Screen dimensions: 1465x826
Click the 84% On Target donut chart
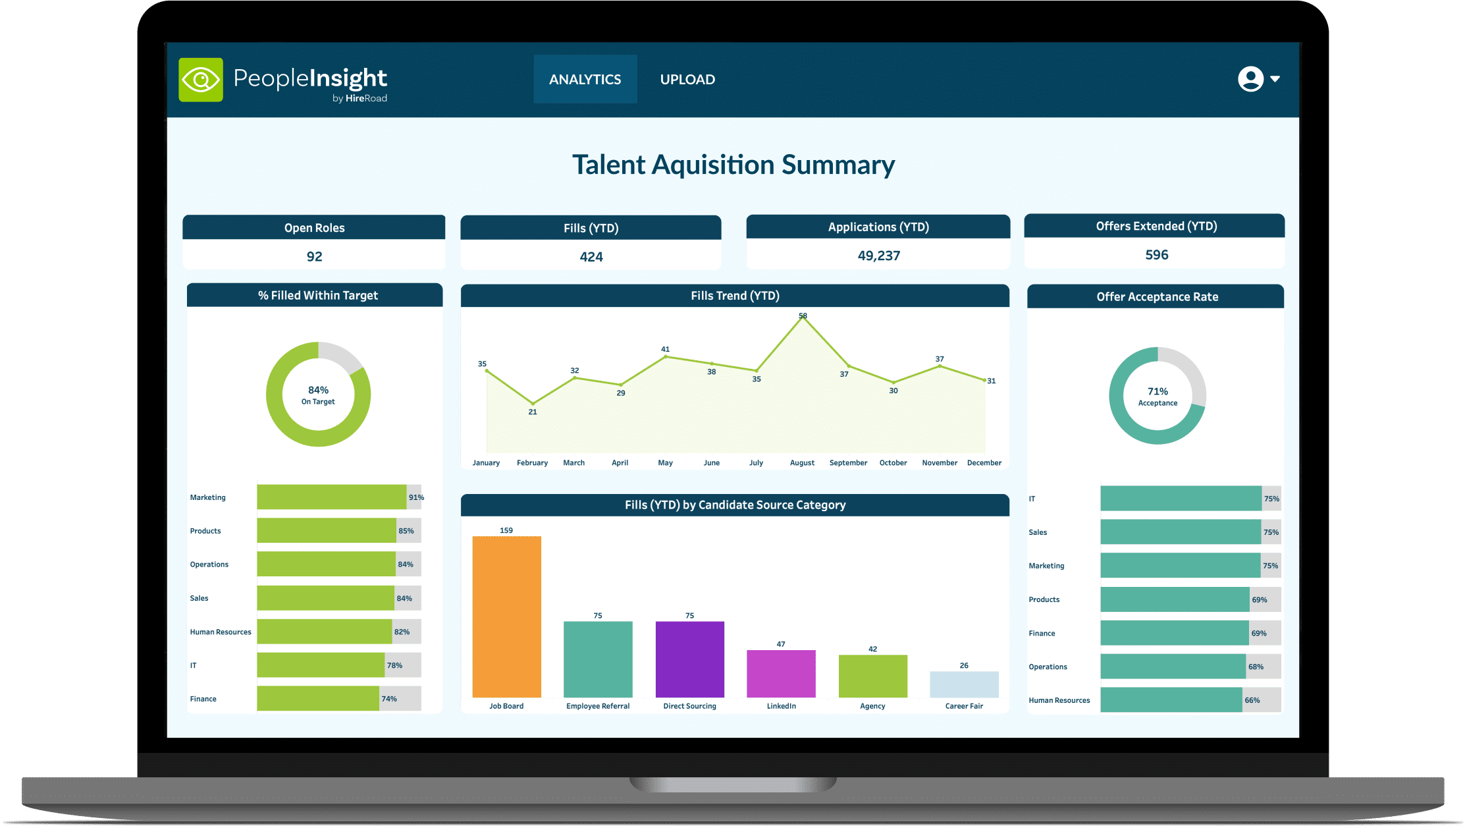pos(318,394)
